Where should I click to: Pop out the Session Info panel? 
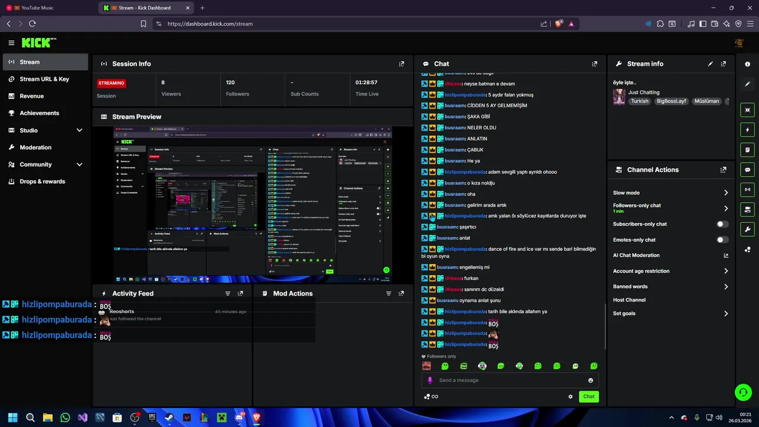coord(401,64)
